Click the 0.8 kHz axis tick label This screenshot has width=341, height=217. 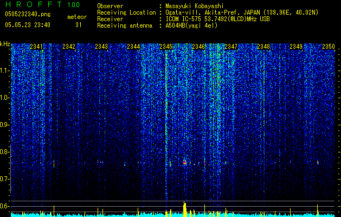(x=5, y=152)
